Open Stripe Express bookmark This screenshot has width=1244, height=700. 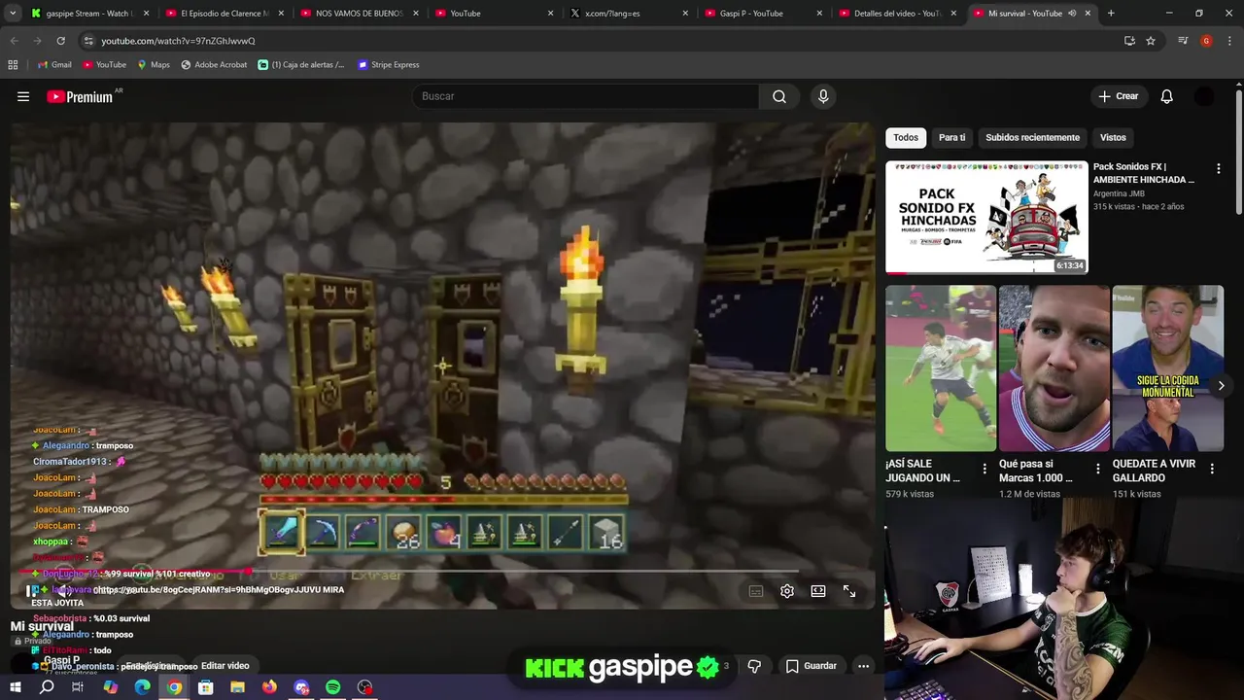click(x=388, y=64)
